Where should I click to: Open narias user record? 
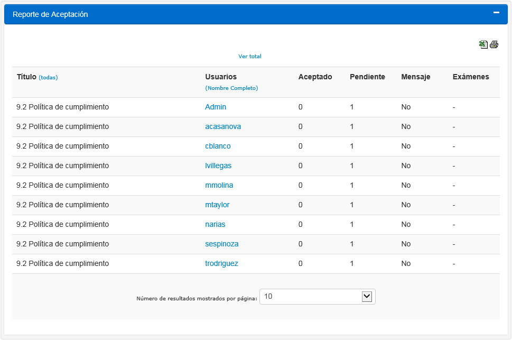click(x=215, y=225)
